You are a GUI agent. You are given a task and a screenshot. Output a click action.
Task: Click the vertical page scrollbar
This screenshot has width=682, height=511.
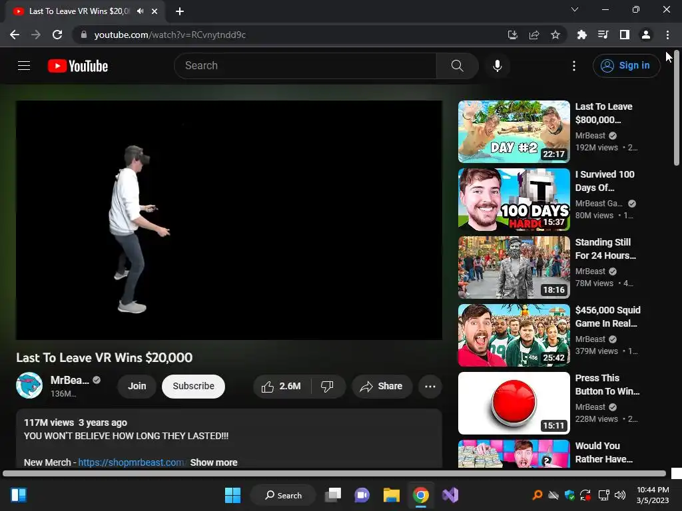click(677, 108)
